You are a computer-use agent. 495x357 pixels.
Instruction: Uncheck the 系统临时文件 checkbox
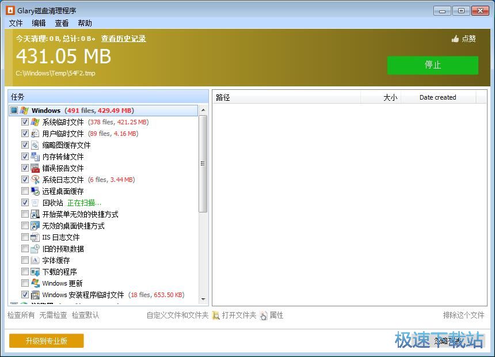pos(25,122)
